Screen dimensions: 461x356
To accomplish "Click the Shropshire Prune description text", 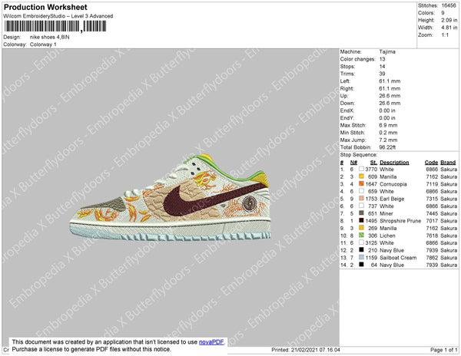I will [400, 221].
